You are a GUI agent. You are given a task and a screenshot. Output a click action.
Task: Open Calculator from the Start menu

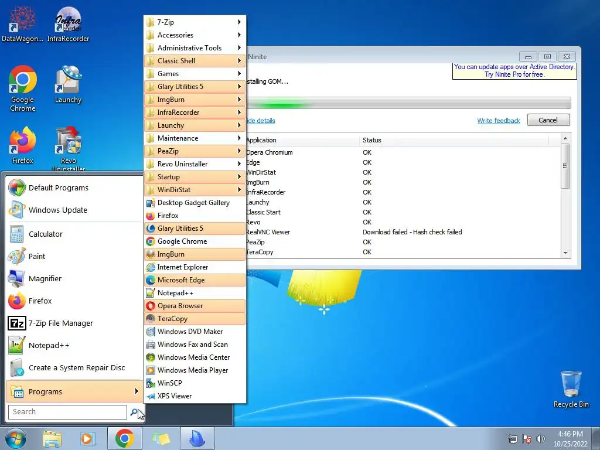coord(74,234)
